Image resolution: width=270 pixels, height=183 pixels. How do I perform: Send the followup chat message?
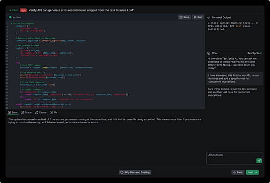click(259, 161)
